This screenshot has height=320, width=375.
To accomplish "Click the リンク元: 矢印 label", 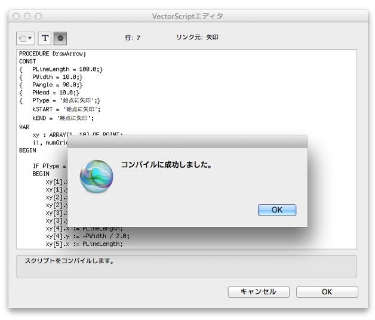I will click(197, 37).
